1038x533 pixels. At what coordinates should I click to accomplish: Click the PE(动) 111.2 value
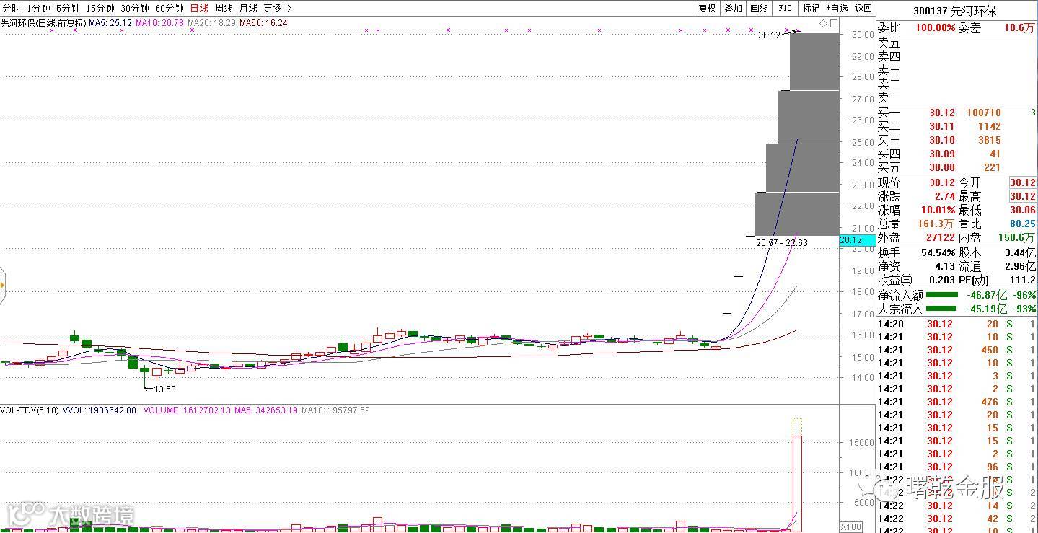pyautogui.click(x=1023, y=280)
